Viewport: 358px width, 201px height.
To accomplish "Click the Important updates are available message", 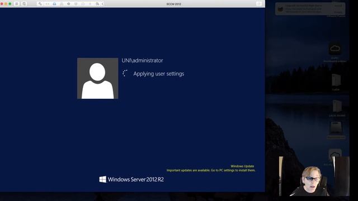I will (x=211, y=170).
